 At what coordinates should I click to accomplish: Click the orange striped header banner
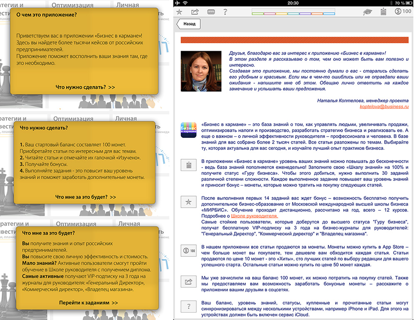(x=295, y=40)
